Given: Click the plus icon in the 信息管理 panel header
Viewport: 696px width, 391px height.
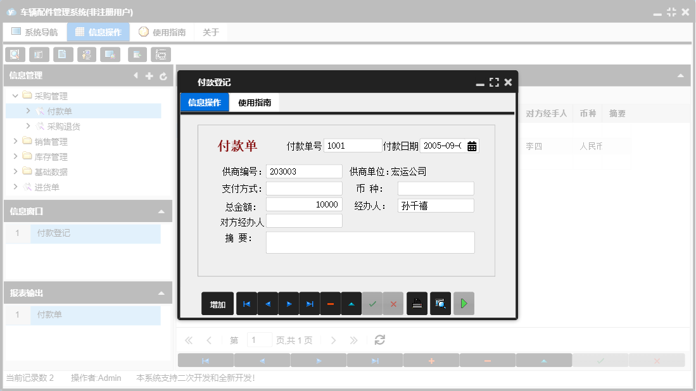Looking at the screenshot, I should [x=149, y=75].
